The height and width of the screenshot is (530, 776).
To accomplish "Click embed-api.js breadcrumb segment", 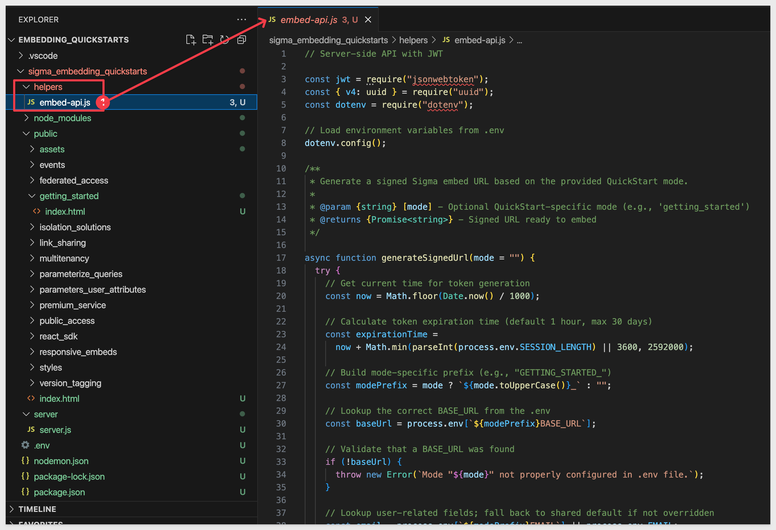I will point(480,40).
